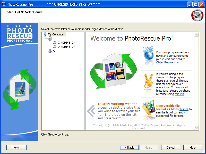Cancel the recovery wizard
This screenshot has height=154, width=206.
170,147
